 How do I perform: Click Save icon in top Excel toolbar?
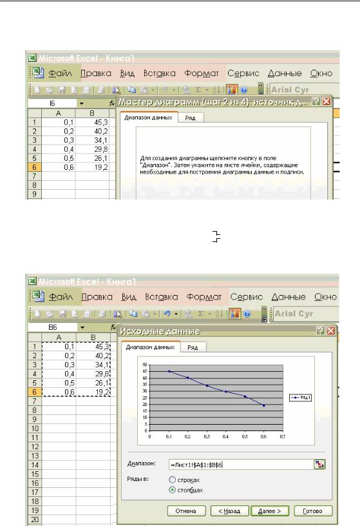[x=62, y=90]
